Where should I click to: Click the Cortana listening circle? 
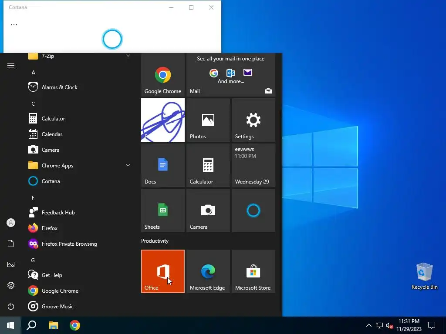point(112,39)
